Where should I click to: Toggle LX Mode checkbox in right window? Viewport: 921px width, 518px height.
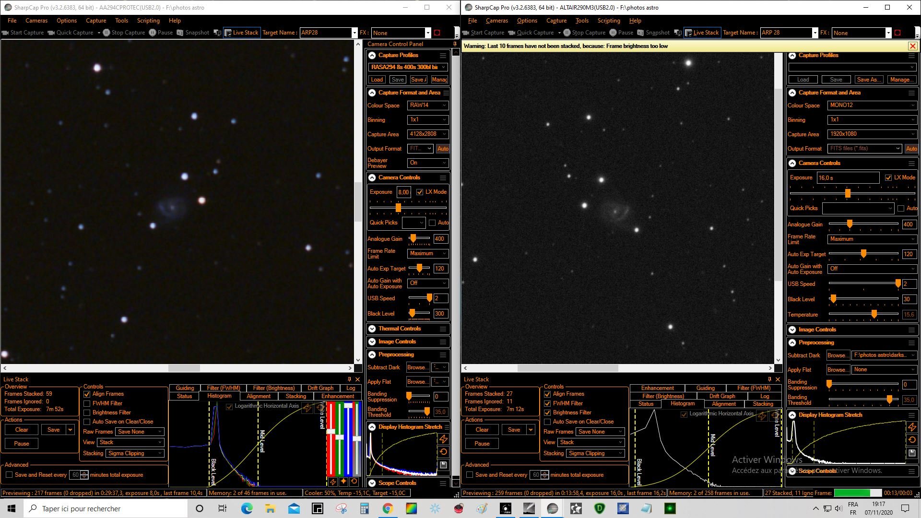pyautogui.click(x=888, y=177)
